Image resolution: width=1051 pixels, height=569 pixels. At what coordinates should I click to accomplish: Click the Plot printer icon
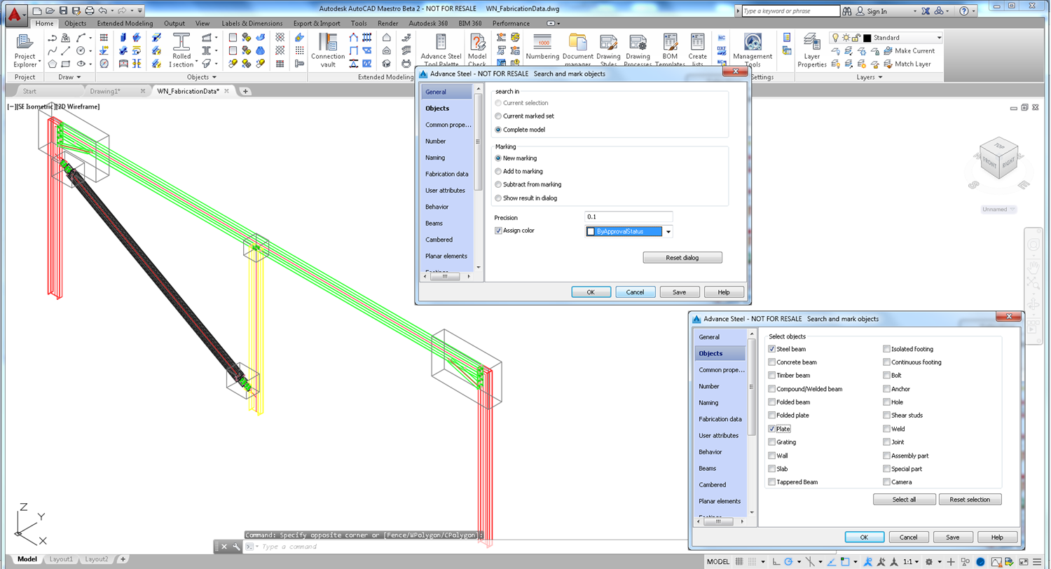89,11
